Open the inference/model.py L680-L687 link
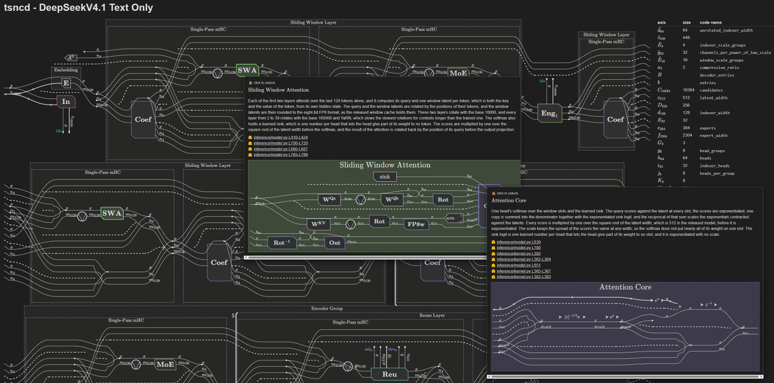Image resolution: width=774 pixels, height=383 pixels. (281, 149)
